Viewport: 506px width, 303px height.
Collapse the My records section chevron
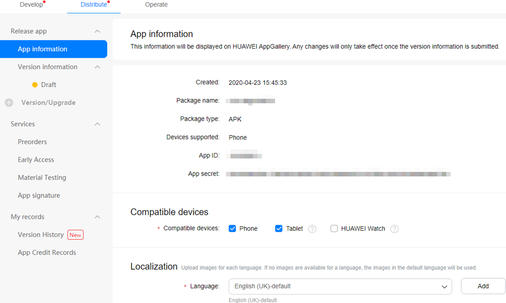pos(98,217)
